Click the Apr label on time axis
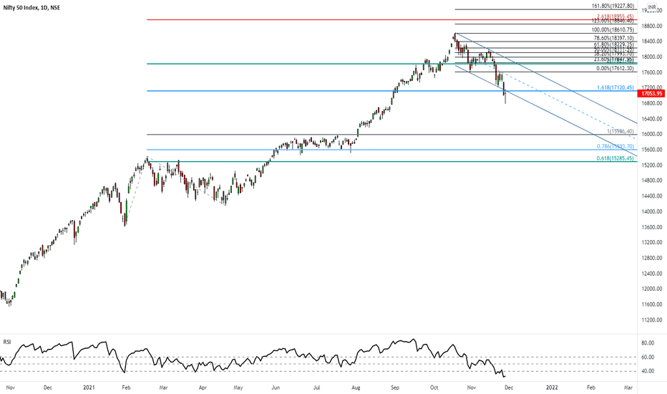Screen dimensions: 667x394 [203, 388]
